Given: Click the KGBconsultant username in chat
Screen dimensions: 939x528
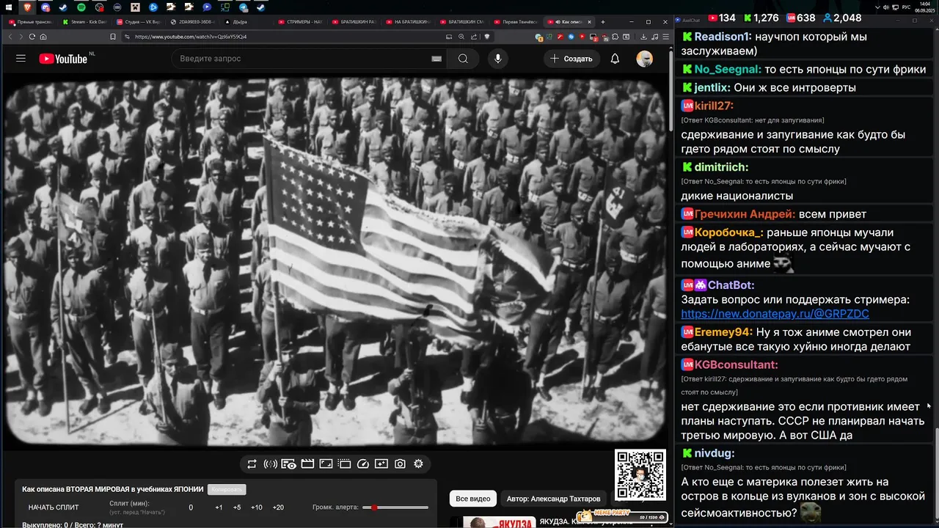Looking at the screenshot, I should pos(736,365).
